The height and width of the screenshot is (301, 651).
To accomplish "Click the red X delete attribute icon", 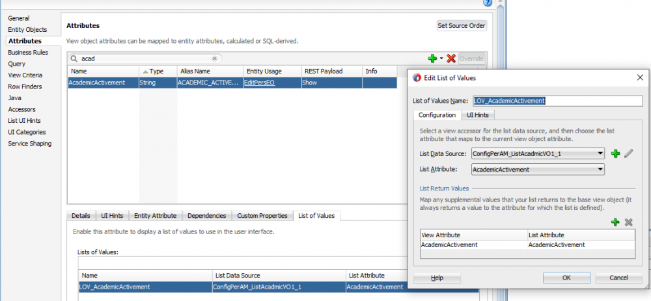I will tap(451, 59).
